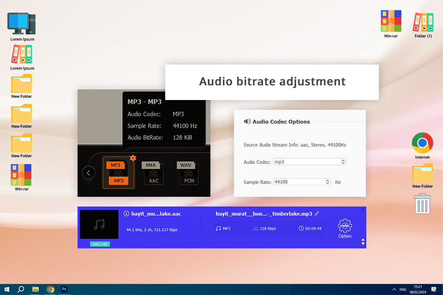This screenshot has width=443, height=295.
Task: Go back with left chevron in format bar
Action: pos(89,173)
